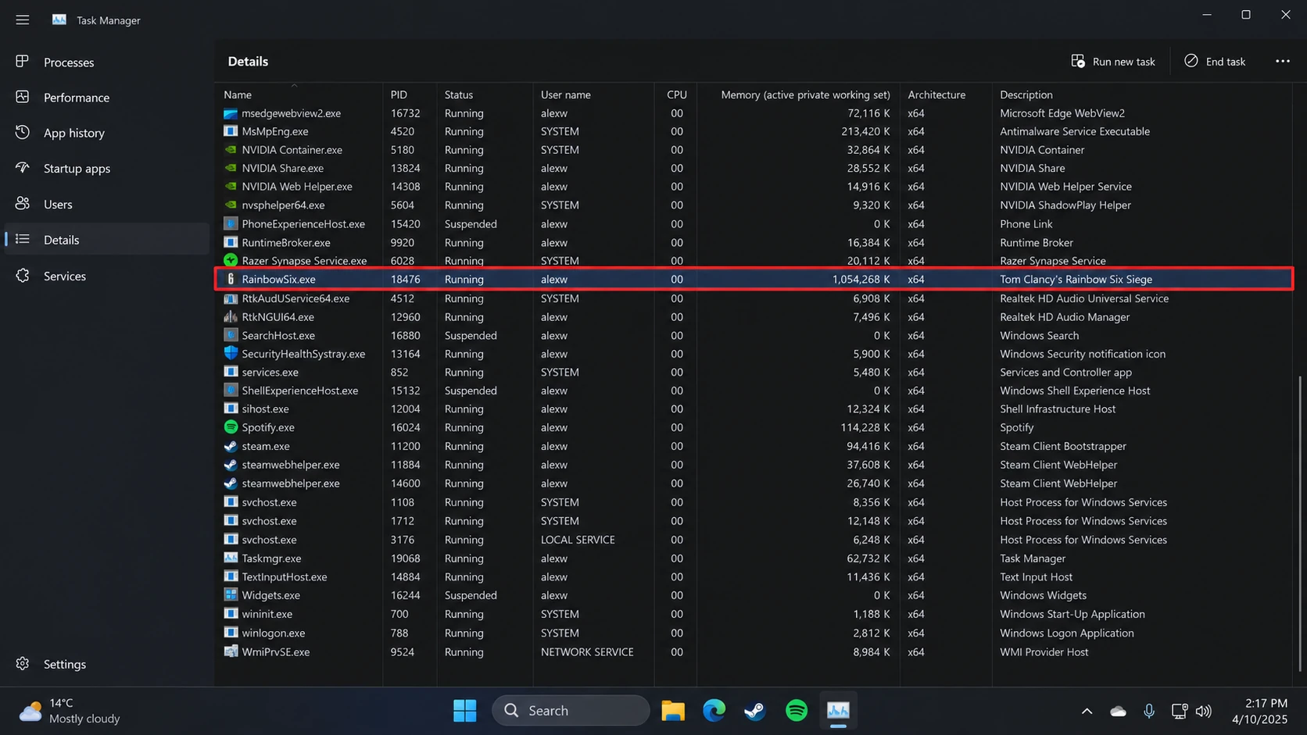Select svchost.exe with PID 1108
The height and width of the screenshot is (735, 1307).
[269, 502]
